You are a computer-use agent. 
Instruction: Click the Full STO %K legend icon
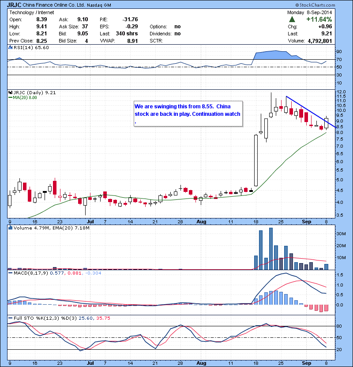(x=11, y=319)
